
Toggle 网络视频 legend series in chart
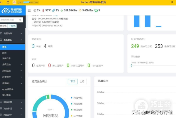point(77,104)
